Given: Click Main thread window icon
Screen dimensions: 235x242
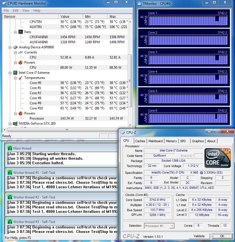Looking at the screenshot, I should click(10, 148).
